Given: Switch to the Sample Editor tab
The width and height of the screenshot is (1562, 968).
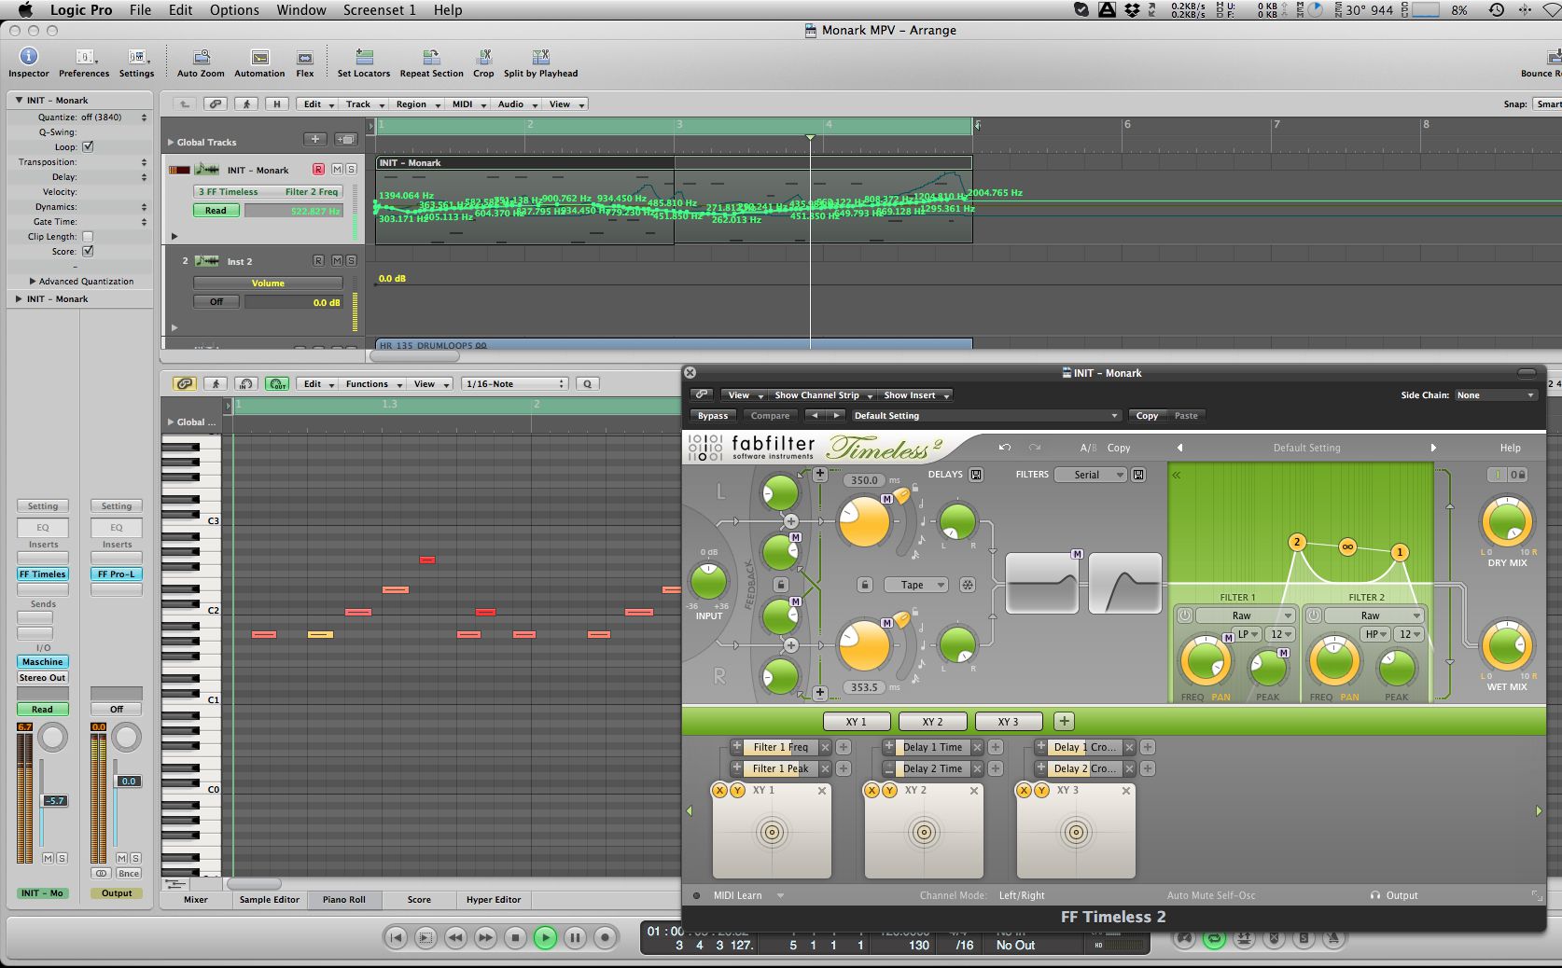Looking at the screenshot, I should point(269,900).
